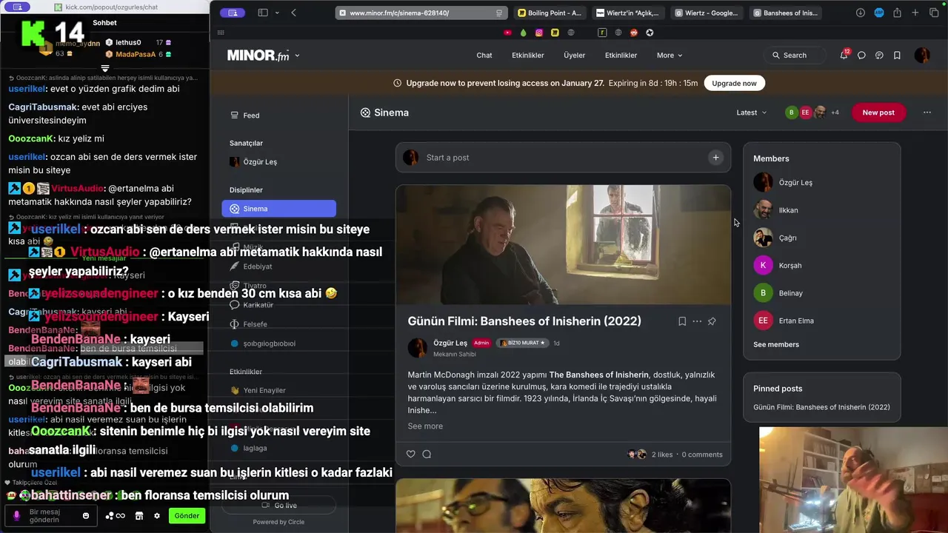948x533 pixels.
Task: Open the emoji picker in Kick chat input
Action: [86, 515]
